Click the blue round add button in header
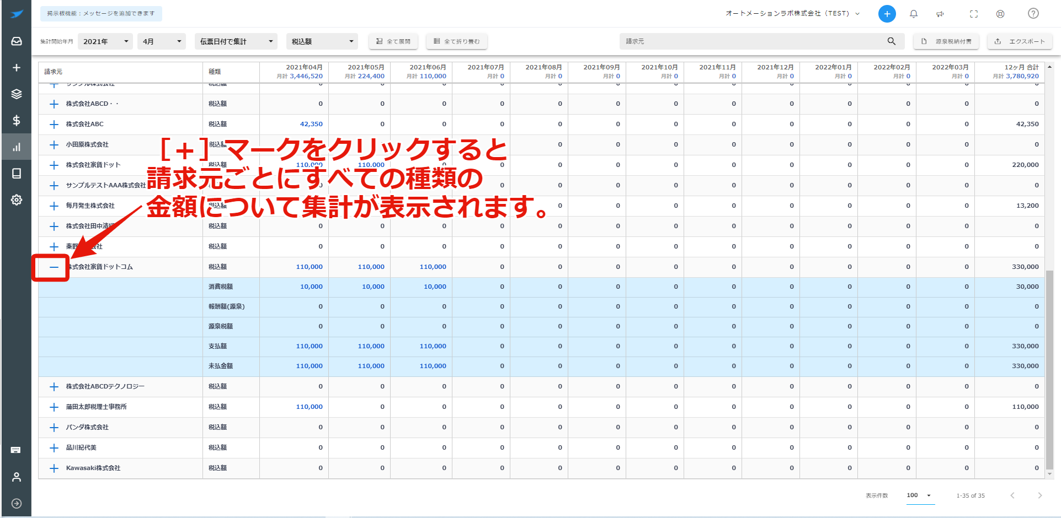1061x518 pixels. pyautogui.click(x=887, y=14)
